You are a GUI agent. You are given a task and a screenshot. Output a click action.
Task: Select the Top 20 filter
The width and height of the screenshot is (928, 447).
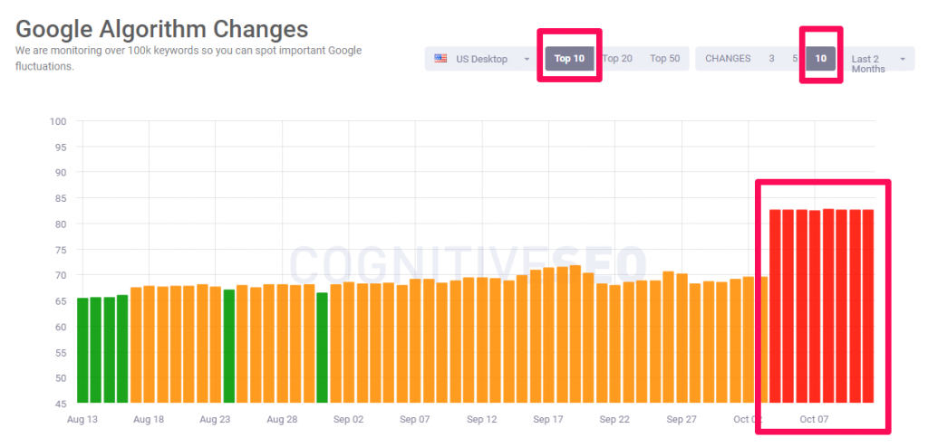pos(617,59)
